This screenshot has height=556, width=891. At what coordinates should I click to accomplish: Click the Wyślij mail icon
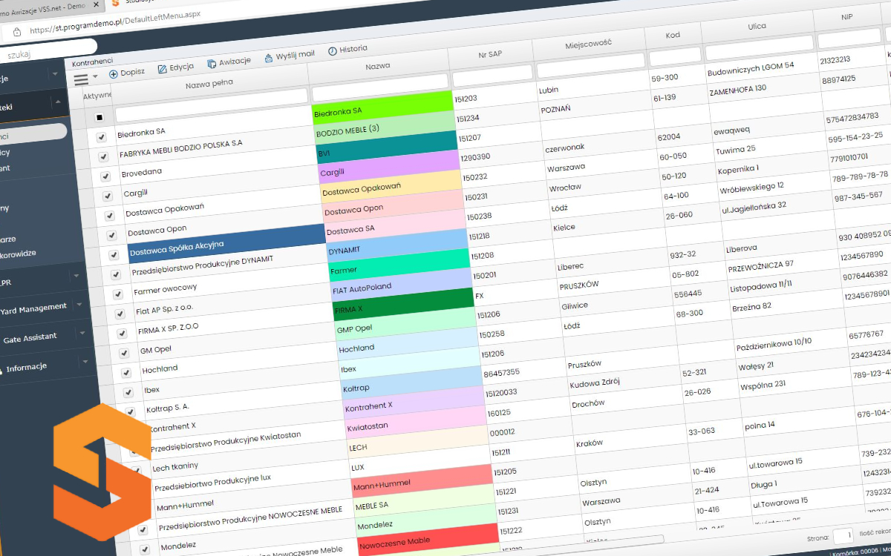pyautogui.click(x=269, y=58)
